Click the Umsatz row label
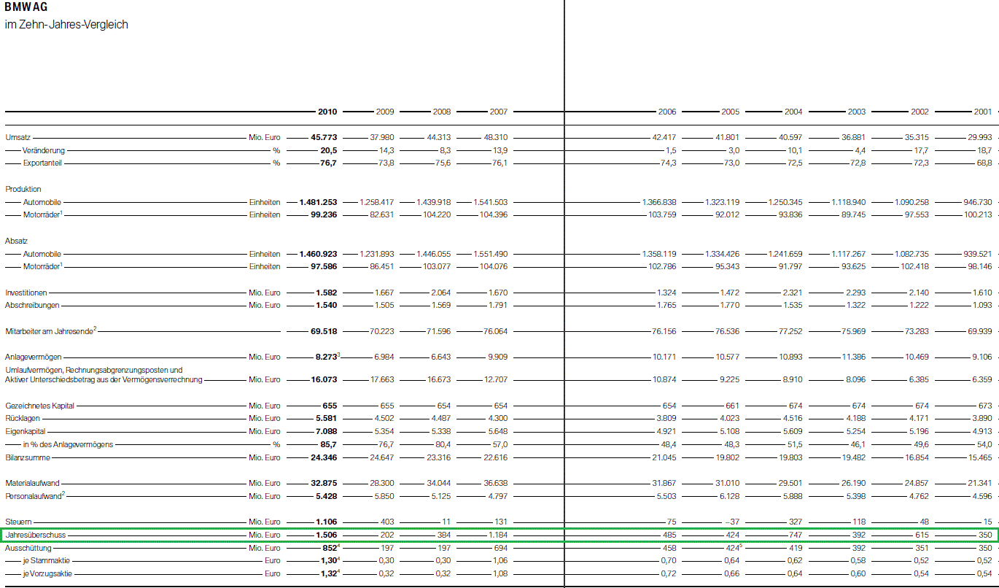The image size is (999, 588). tap(18, 137)
